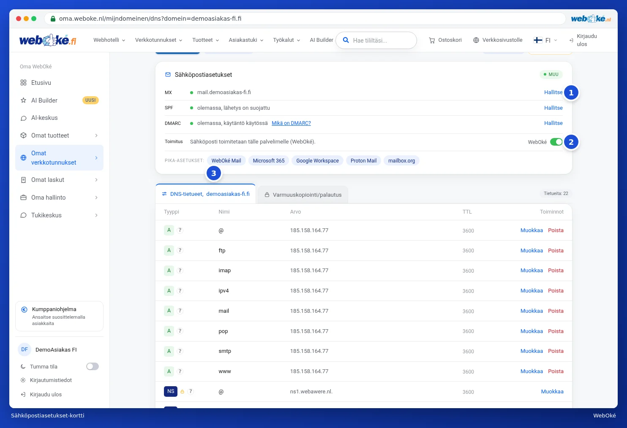Viewport: 627px width, 428px height.
Task: Click Hallitse link for MX record
Action: [x=553, y=92]
